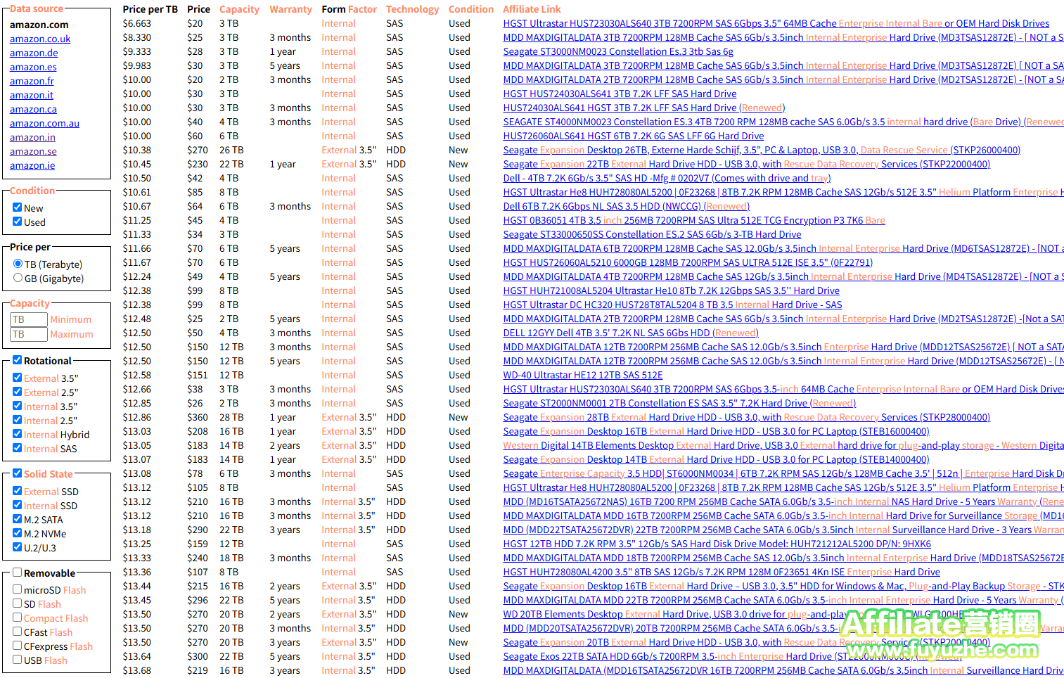Check the USB Flash checkbox

(17, 660)
